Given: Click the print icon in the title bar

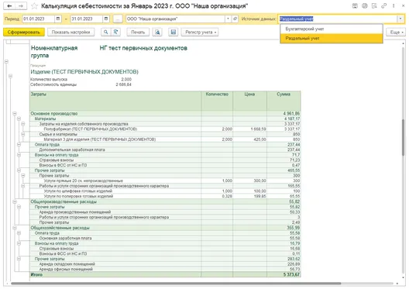Looking at the screenshot, I should [365, 5].
